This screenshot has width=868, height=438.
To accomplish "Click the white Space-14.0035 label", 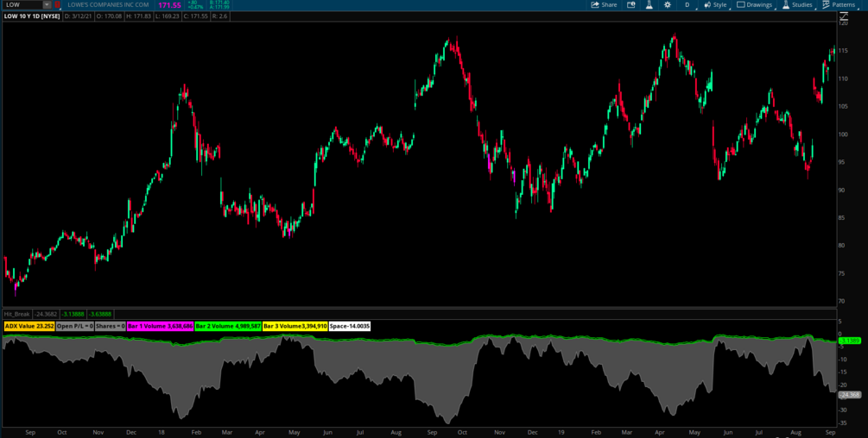I will (x=350, y=327).
